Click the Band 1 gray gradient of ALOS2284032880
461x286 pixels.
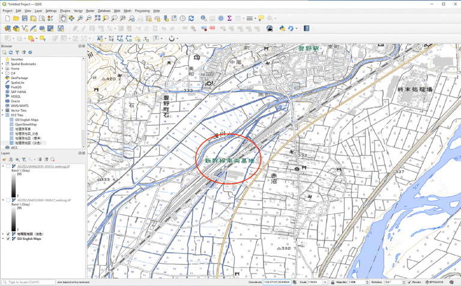[14, 219]
